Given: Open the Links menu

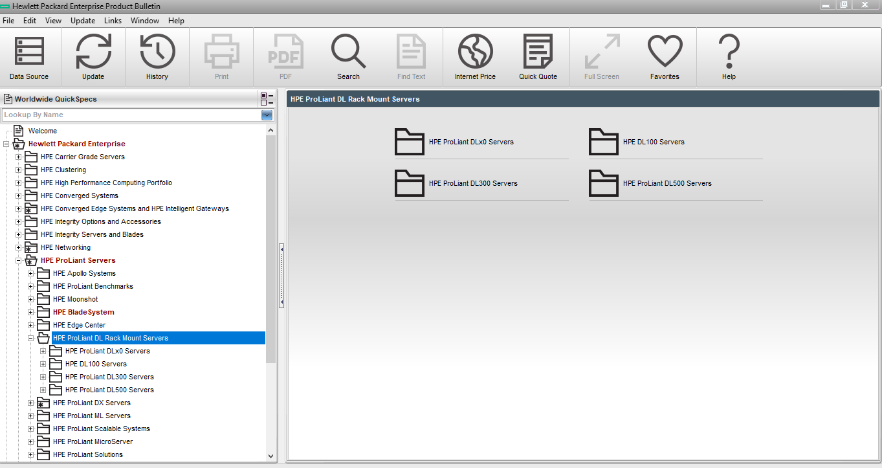Looking at the screenshot, I should (x=113, y=21).
